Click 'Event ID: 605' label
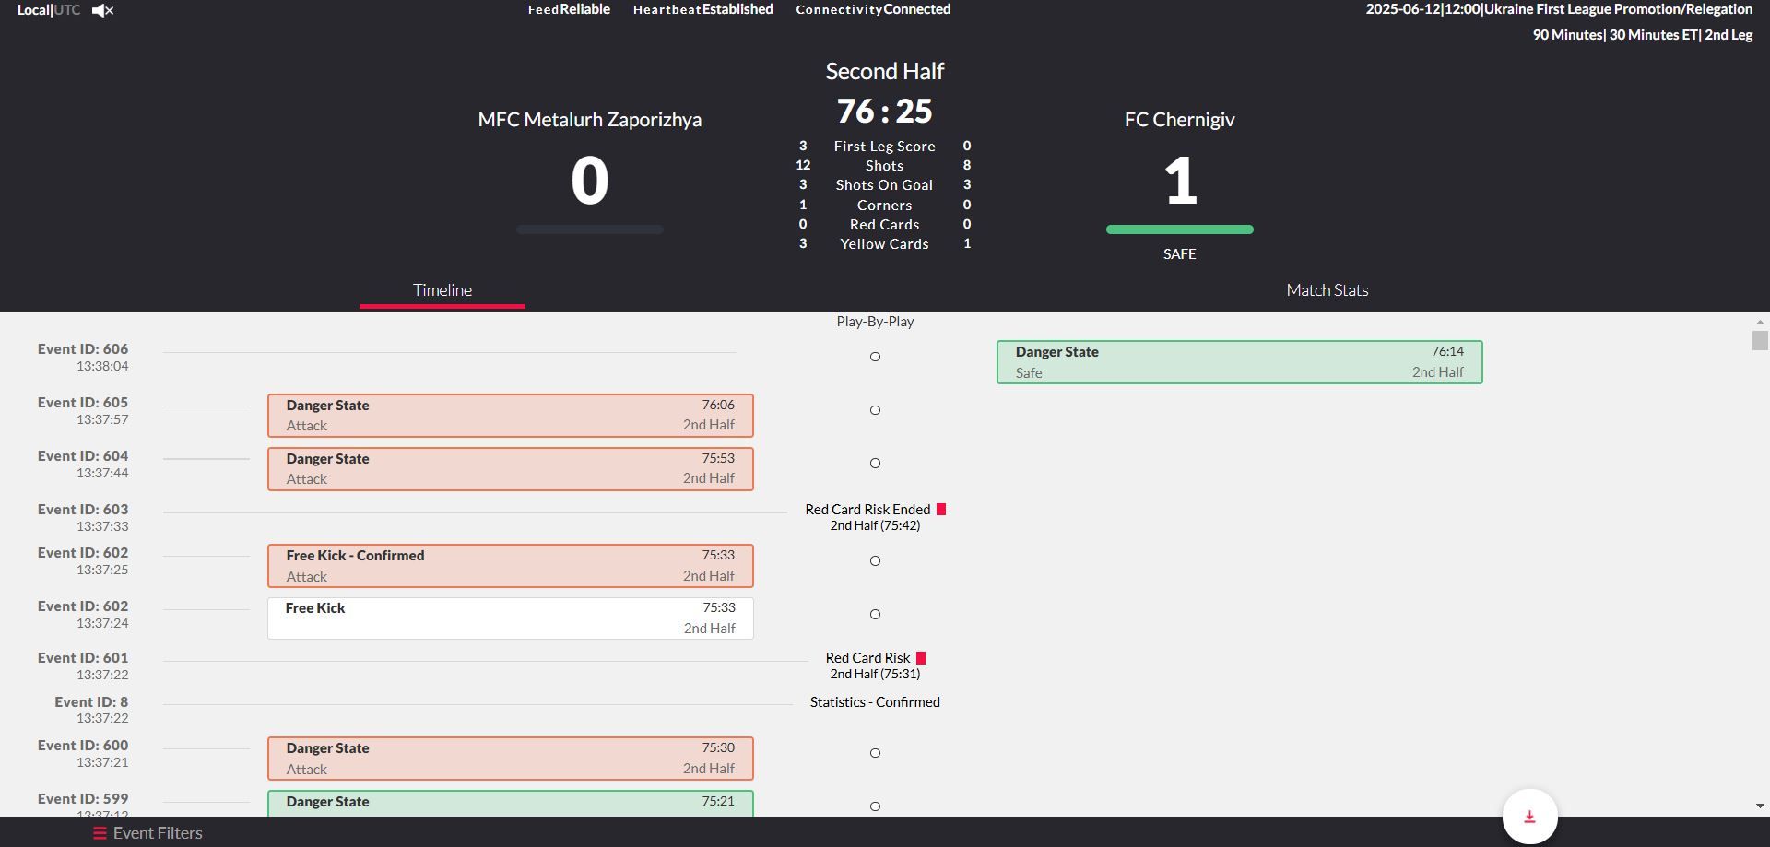This screenshot has width=1770, height=847. click(83, 403)
